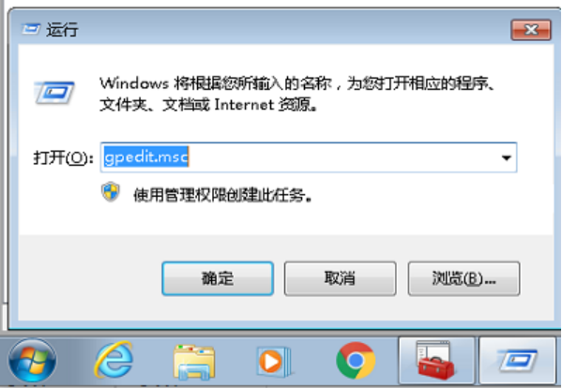Image resolution: width=562 pixels, height=388 pixels.
Task: Switch to the red toolbox taskbar app
Action: pos(436,361)
